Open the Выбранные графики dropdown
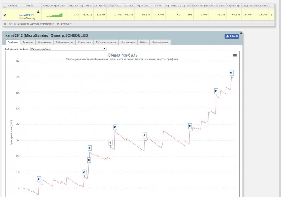The width and height of the screenshot is (281, 197). coord(68,49)
